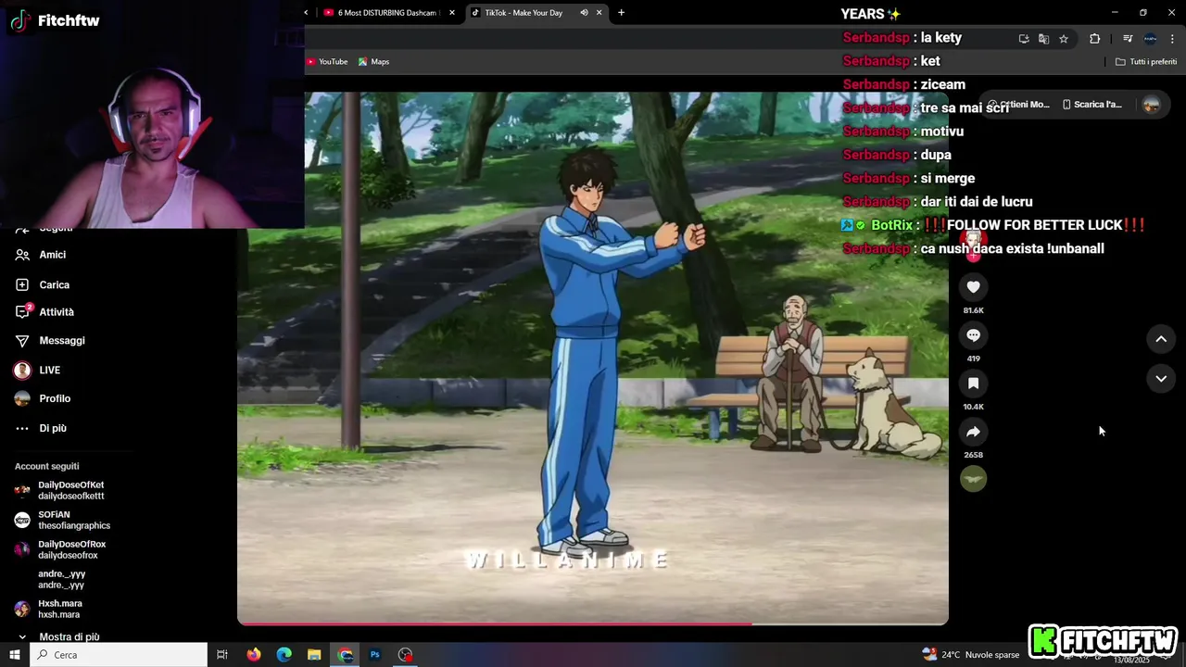Click the install app icon in address bar

pyautogui.click(x=1024, y=39)
